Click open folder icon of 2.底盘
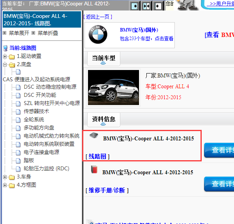 tap(12, 65)
